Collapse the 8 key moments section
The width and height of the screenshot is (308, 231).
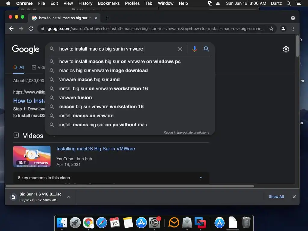pos(201,177)
